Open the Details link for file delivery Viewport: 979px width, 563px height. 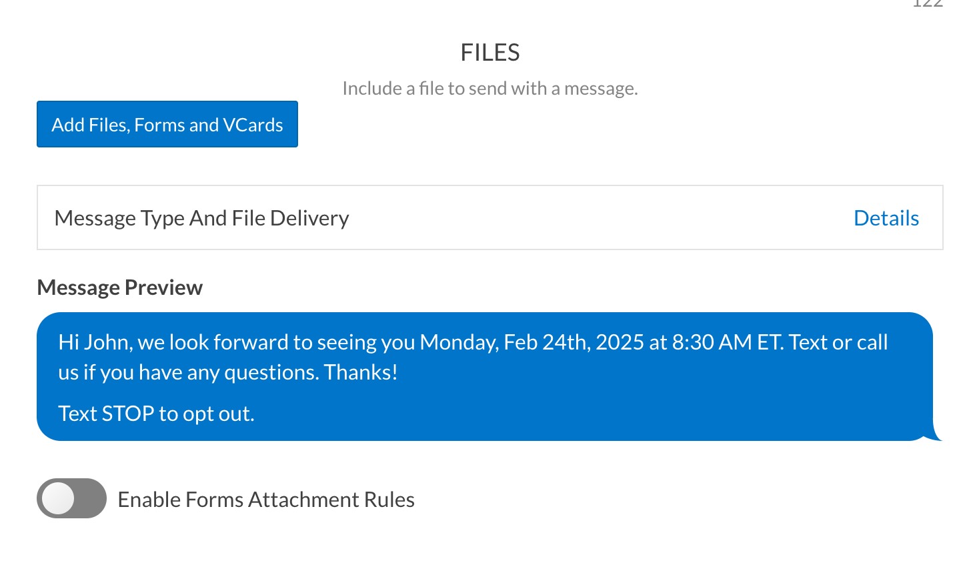[886, 218]
